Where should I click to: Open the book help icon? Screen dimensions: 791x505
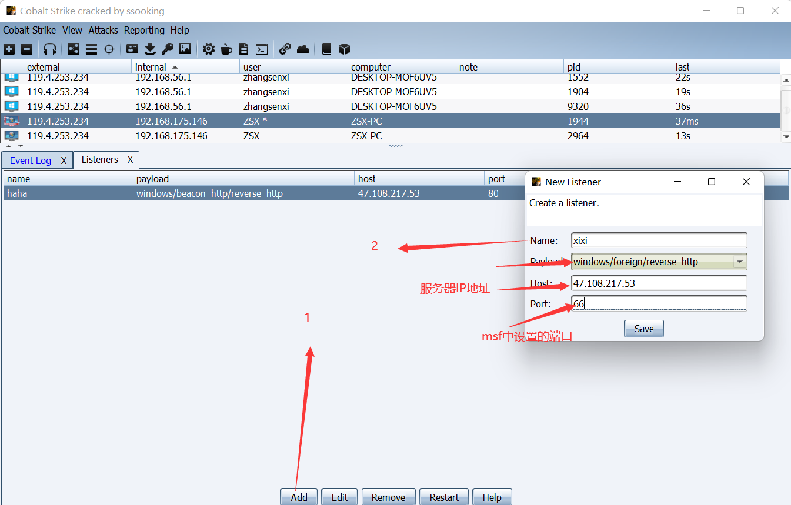point(326,49)
